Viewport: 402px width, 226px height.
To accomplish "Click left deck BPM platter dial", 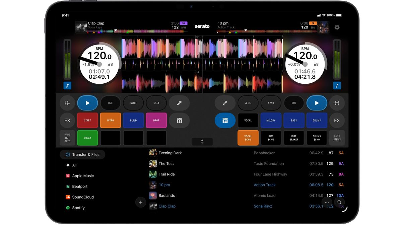I will (99, 64).
